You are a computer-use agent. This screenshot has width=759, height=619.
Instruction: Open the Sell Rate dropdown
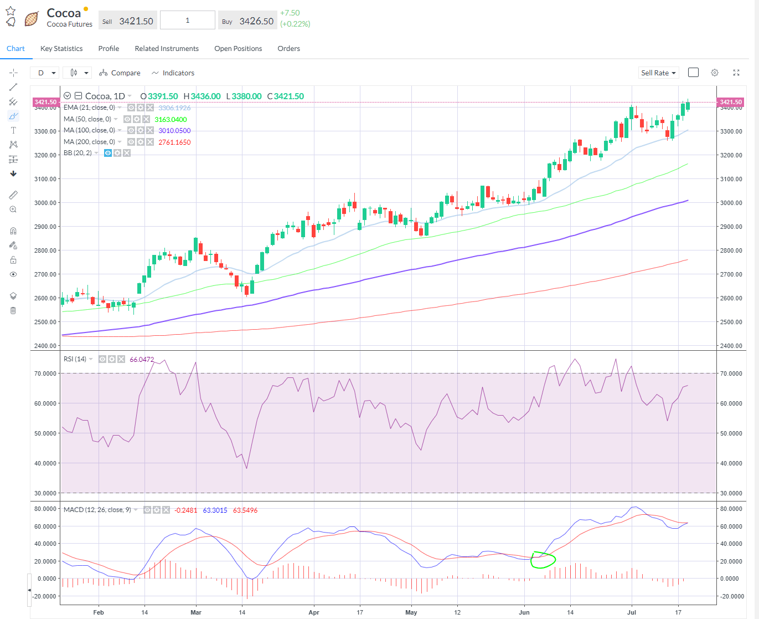click(658, 73)
